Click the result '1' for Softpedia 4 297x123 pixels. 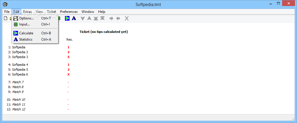[x=68, y=65]
